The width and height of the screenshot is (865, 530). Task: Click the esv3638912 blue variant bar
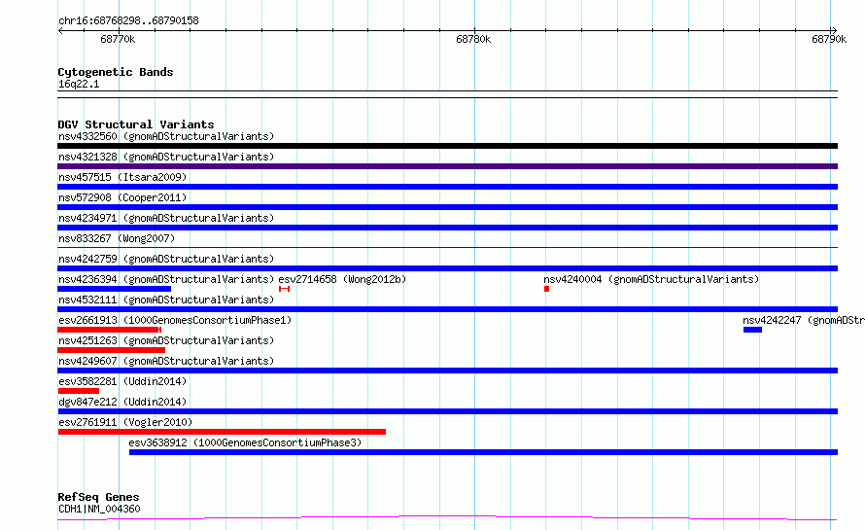coord(483,452)
